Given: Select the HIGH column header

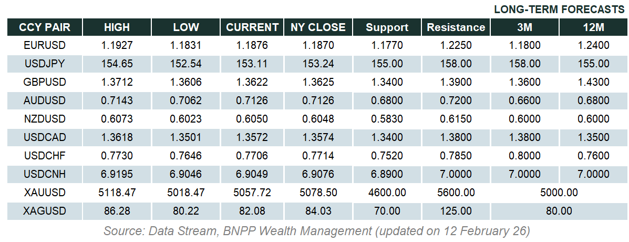Looking at the screenshot, I should pos(117,27).
